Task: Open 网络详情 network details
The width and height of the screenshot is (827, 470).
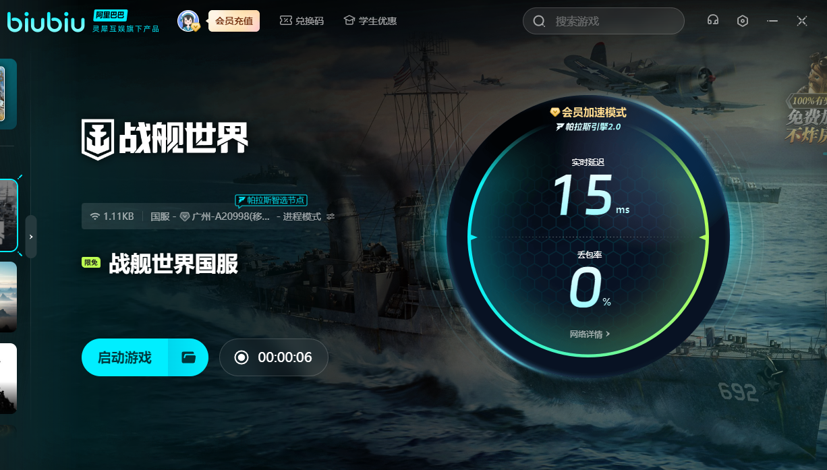Action: [590, 334]
